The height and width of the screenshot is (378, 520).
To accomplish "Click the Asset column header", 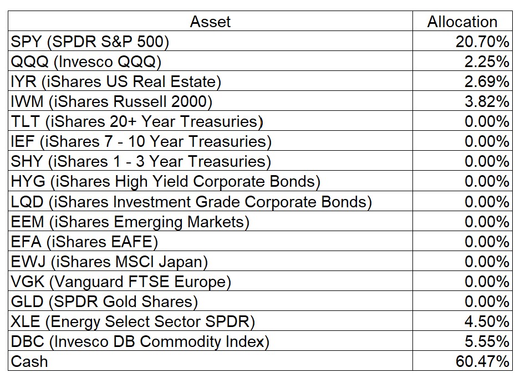I will coord(210,22).
